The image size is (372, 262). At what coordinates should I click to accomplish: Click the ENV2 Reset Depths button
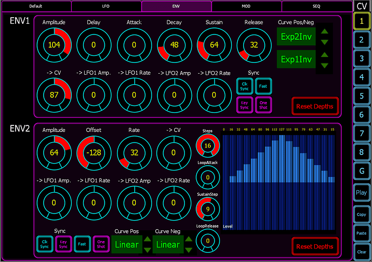[x=315, y=246]
